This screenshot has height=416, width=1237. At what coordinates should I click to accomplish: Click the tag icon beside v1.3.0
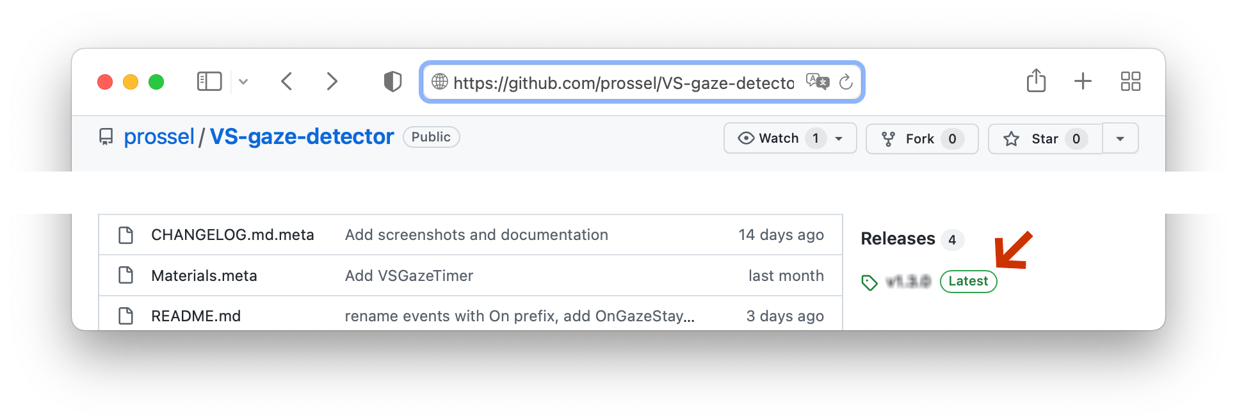pos(870,282)
